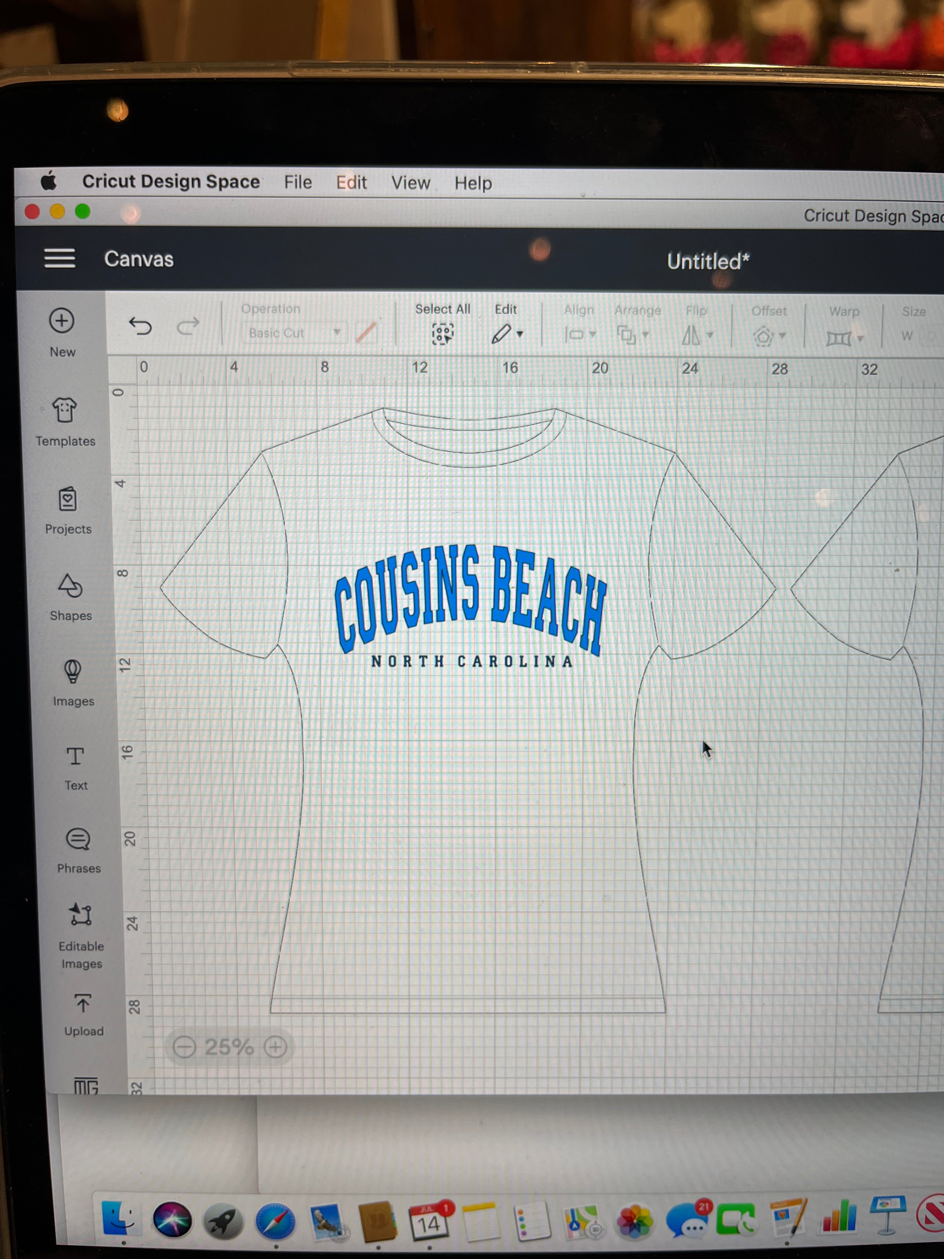This screenshot has height=1259, width=944.
Task: Click the Edit pencil icon
Action: click(501, 334)
